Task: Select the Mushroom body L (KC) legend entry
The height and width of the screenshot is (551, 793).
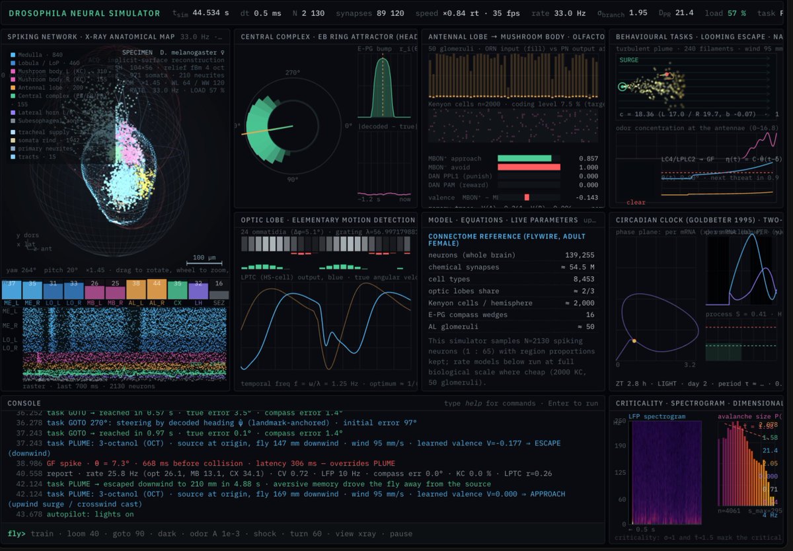Action: [x=59, y=71]
